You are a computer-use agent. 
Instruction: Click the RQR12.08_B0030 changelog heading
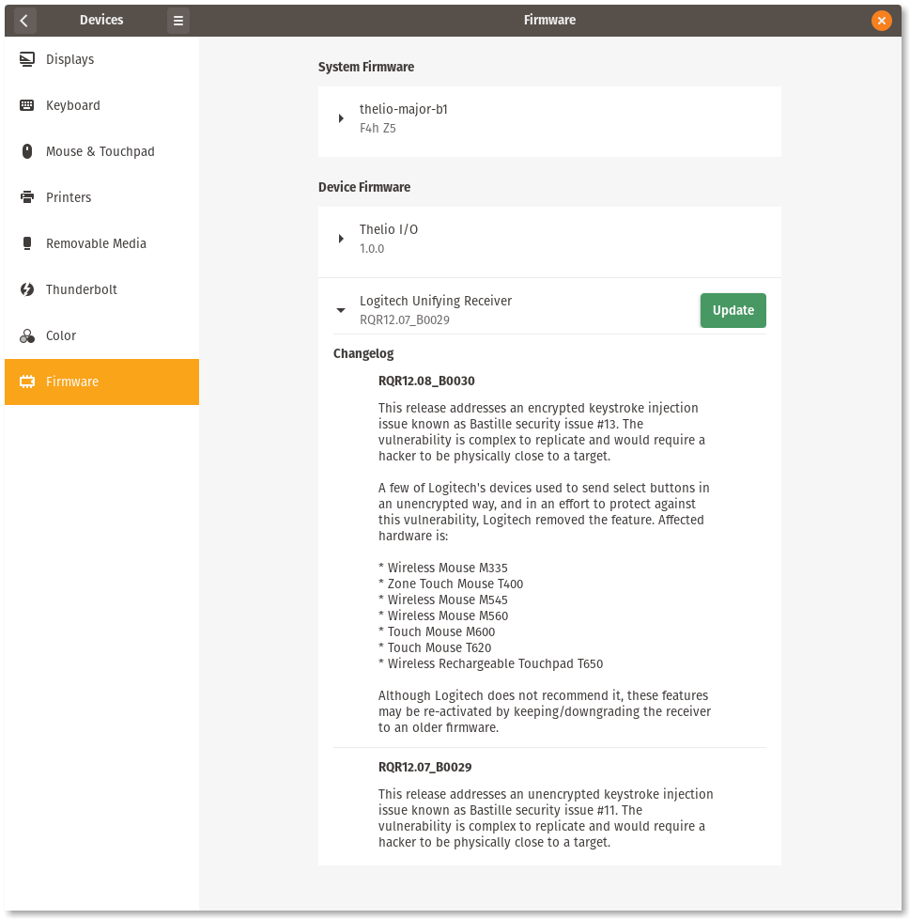pyautogui.click(x=426, y=381)
